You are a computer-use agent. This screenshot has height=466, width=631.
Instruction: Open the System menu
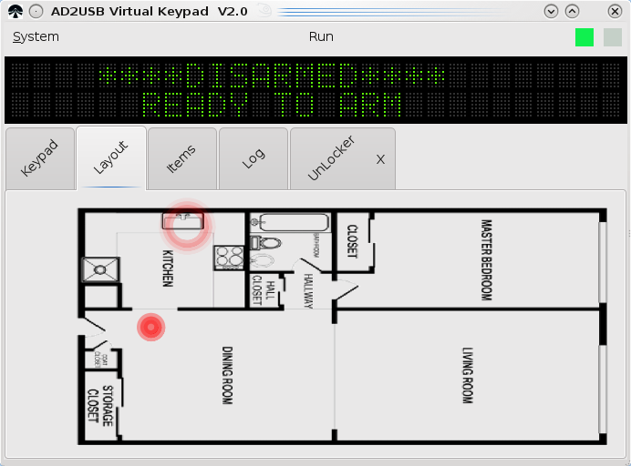[x=36, y=36]
